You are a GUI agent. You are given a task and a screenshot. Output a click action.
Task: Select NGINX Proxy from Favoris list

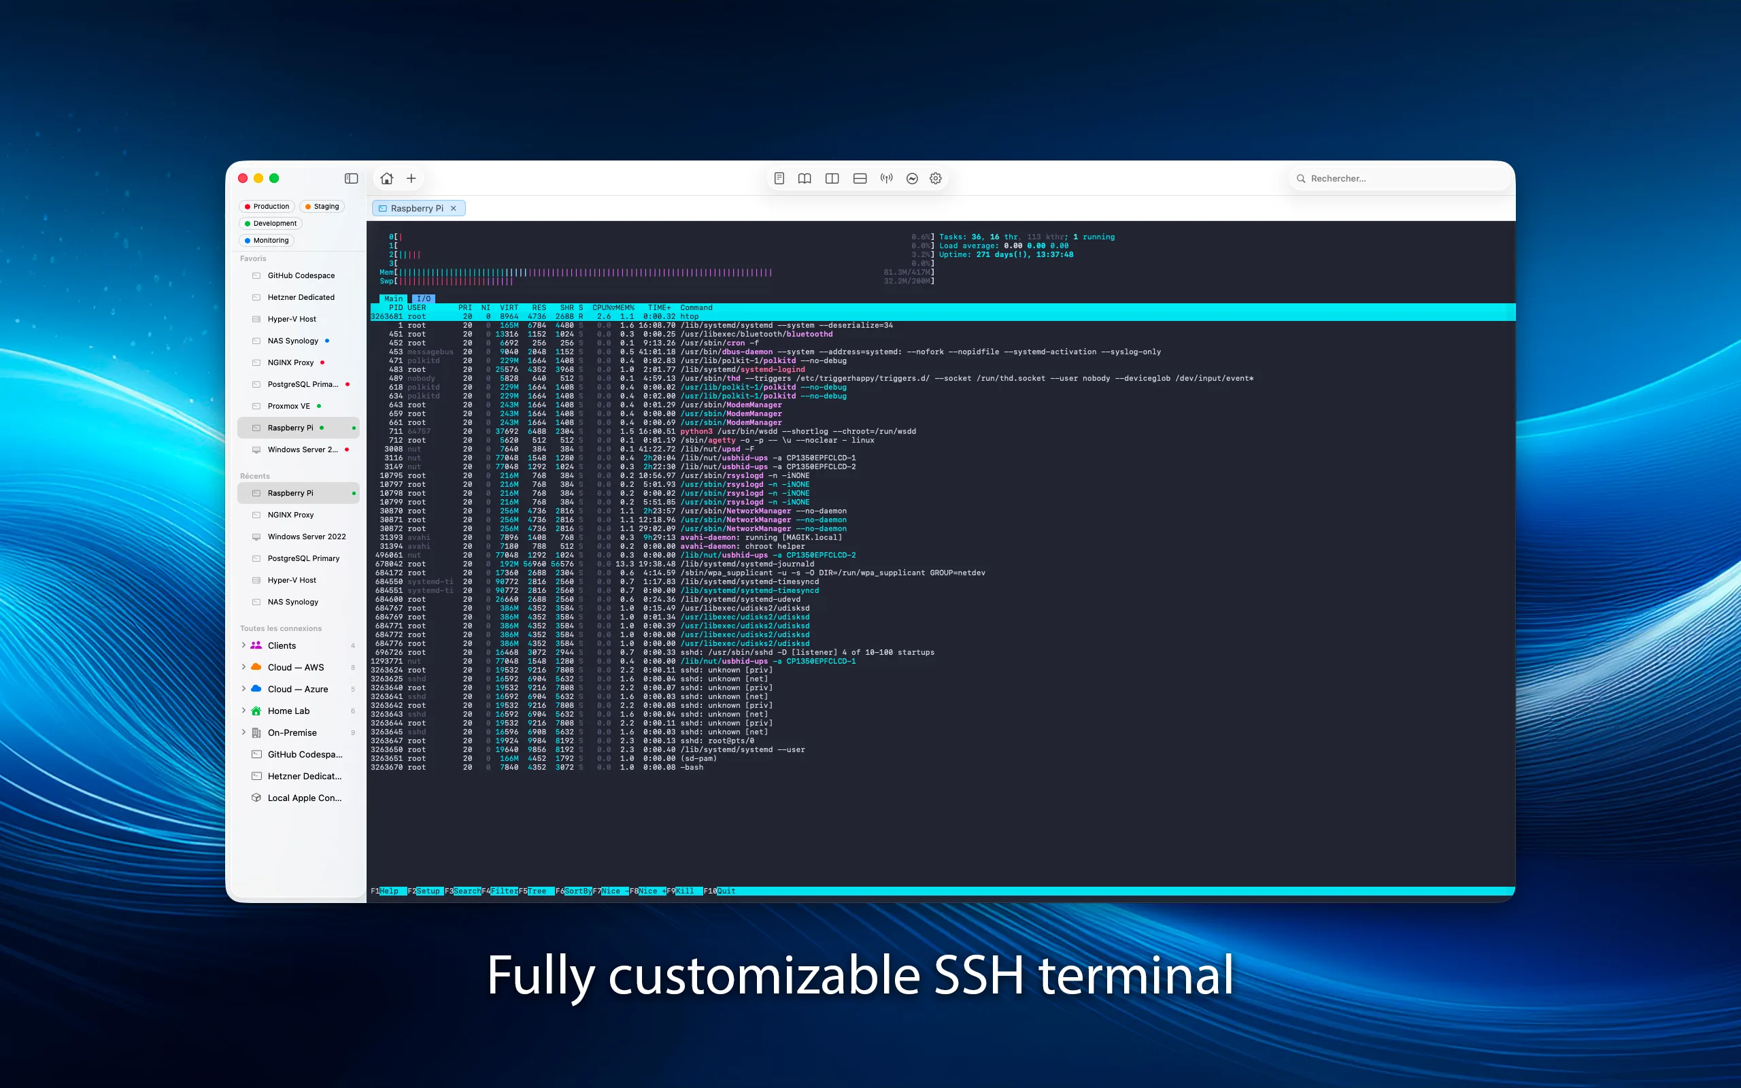click(x=291, y=362)
